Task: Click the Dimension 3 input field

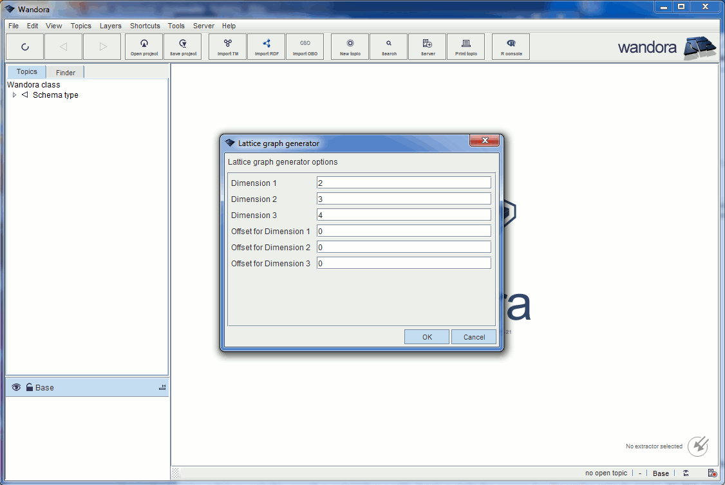Action: coord(404,215)
